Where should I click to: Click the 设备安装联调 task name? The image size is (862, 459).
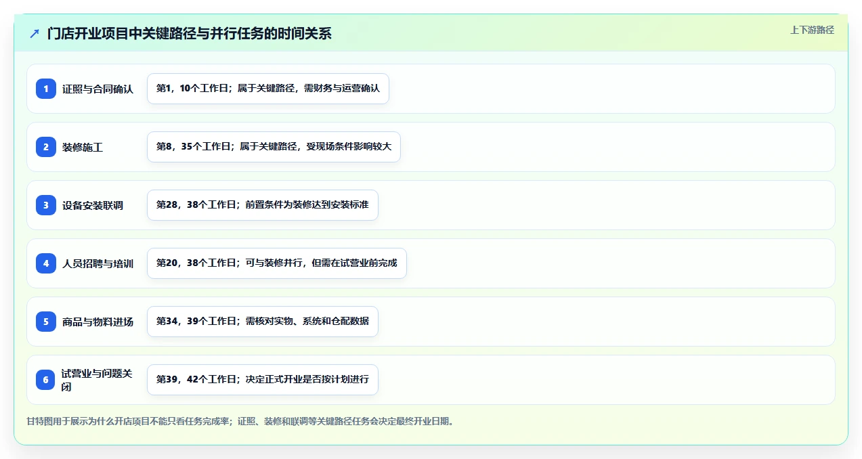[x=93, y=205]
